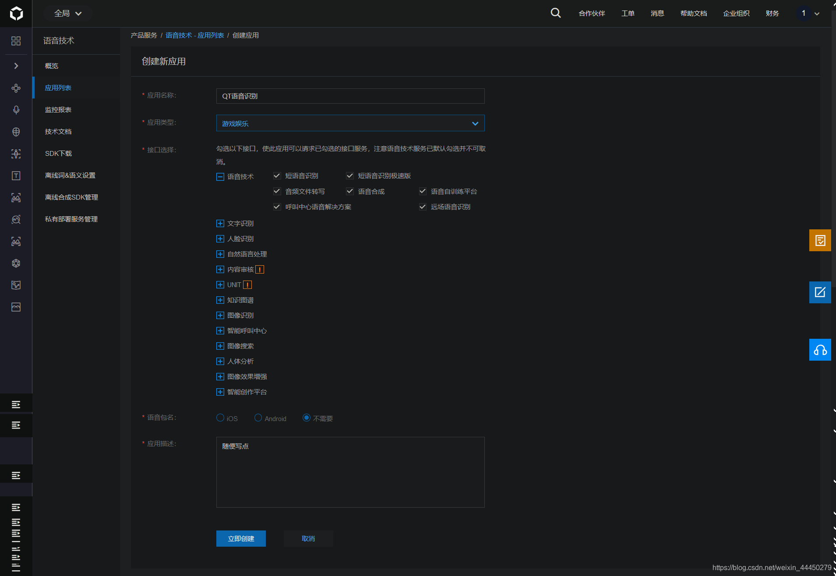The width and height of the screenshot is (836, 576).
Task: Click the blue edit feedback floating icon
Action: [820, 292]
